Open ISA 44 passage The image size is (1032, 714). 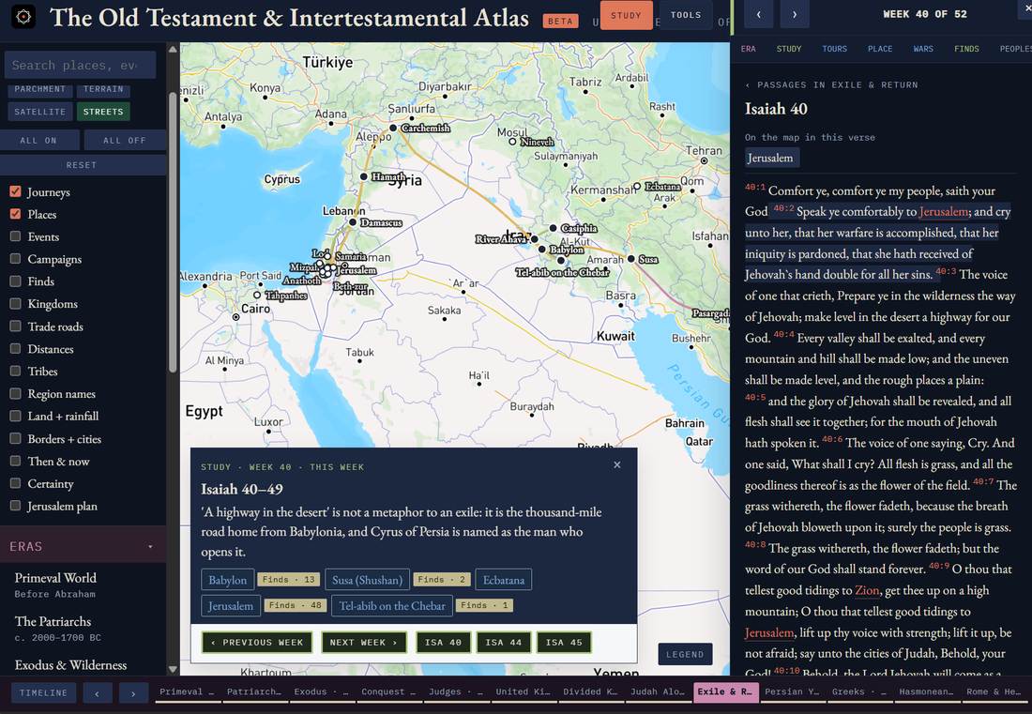[x=504, y=643]
